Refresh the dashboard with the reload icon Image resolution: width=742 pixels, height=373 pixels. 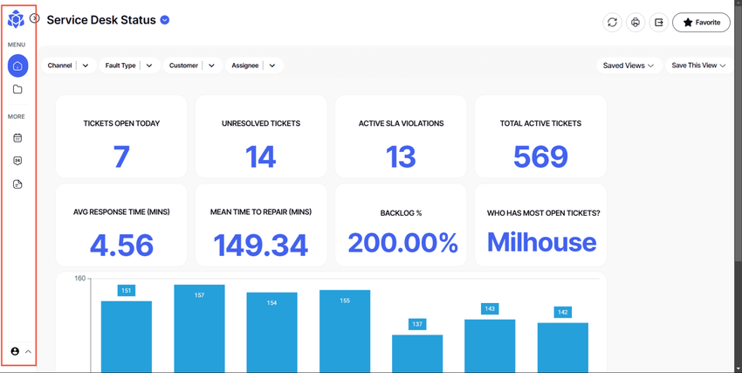(612, 22)
